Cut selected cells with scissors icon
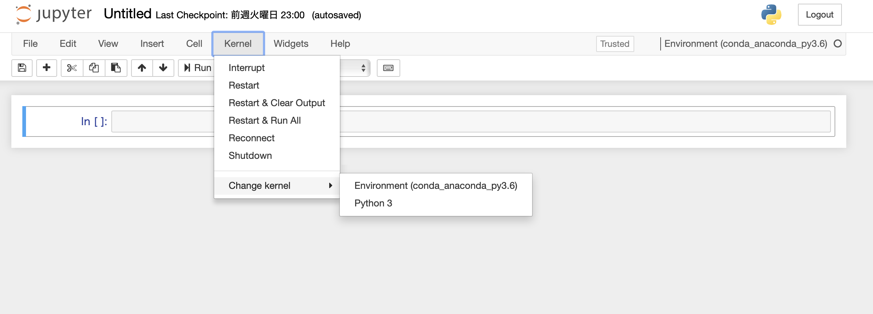 click(x=72, y=68)
